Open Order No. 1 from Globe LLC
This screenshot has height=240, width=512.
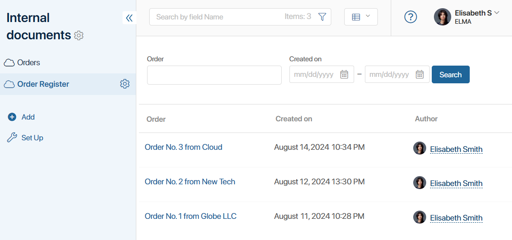tap(190, 216)
